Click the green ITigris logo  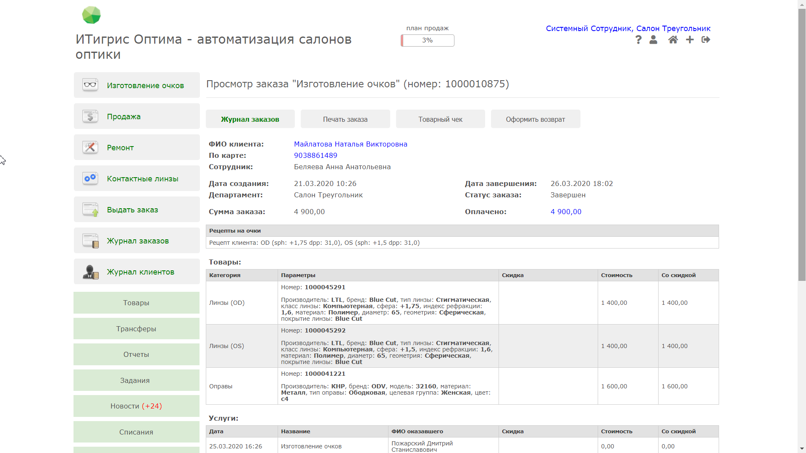pos(91,15)
